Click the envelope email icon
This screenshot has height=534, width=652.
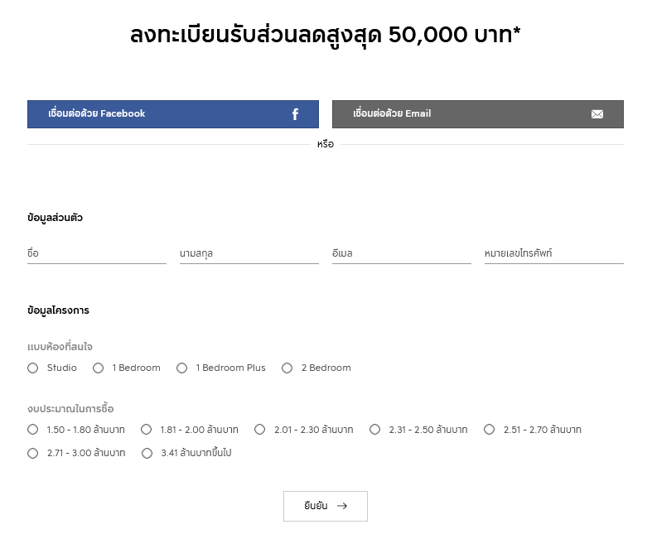point(597,114)
